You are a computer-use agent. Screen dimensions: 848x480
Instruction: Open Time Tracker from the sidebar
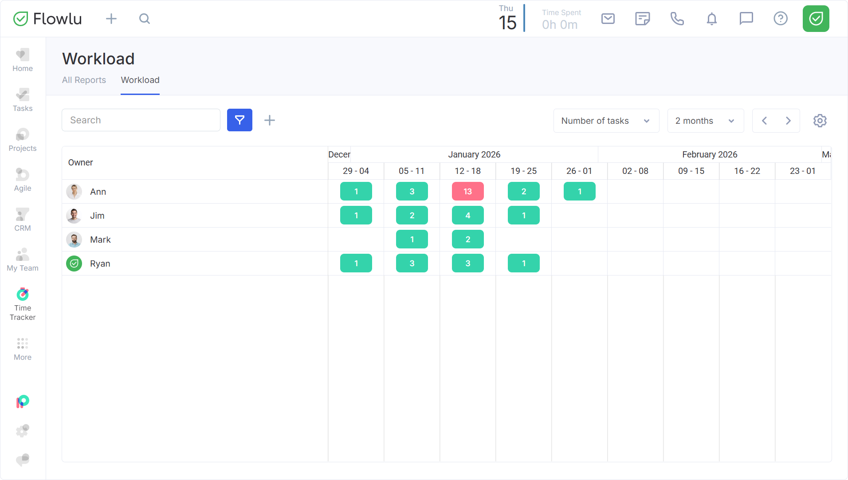click(x=23, y=304)
